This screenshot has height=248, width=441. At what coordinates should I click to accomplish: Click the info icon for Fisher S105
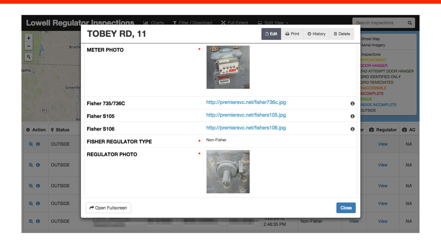click(x=352, y=116)
